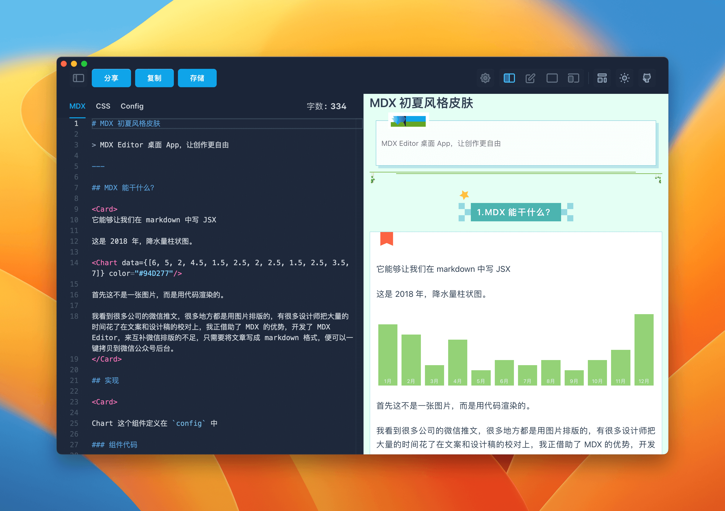
Task: Click the 分享 button
Action: tap(111, 78)
